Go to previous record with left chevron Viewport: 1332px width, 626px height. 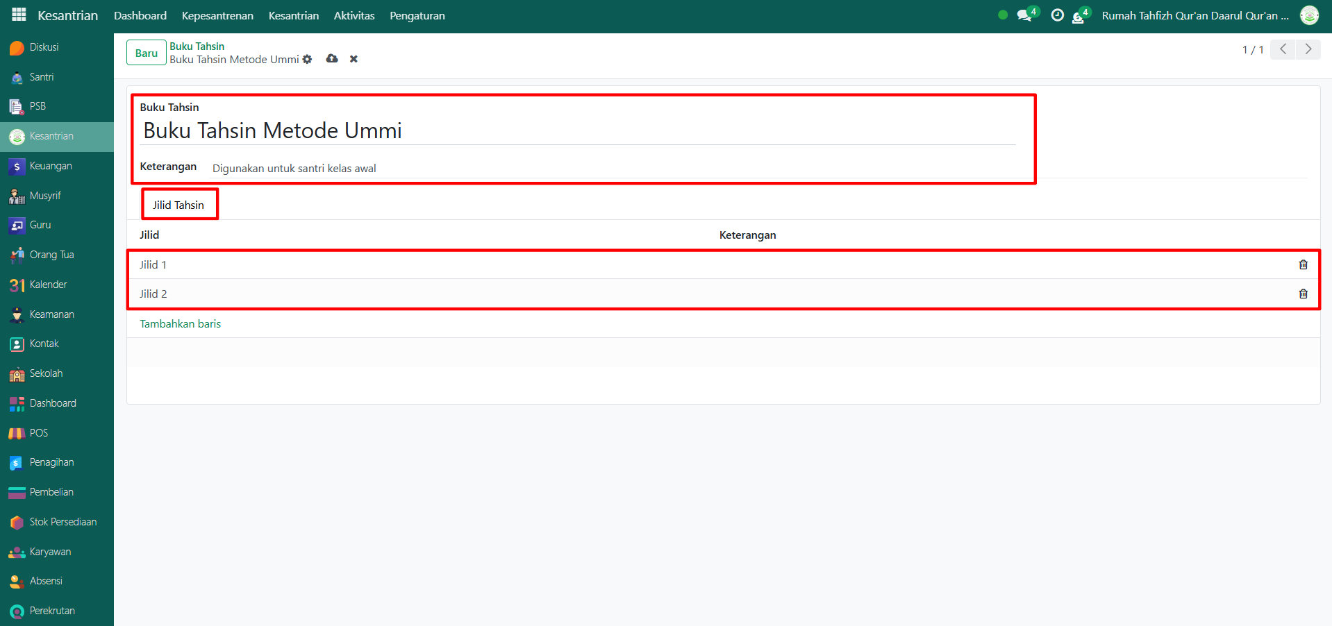[1283, 49]
